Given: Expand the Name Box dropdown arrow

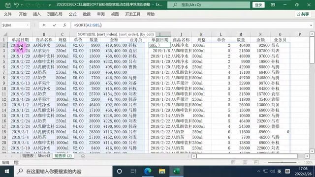Looking at the screenshot, I should pos(28,25).
